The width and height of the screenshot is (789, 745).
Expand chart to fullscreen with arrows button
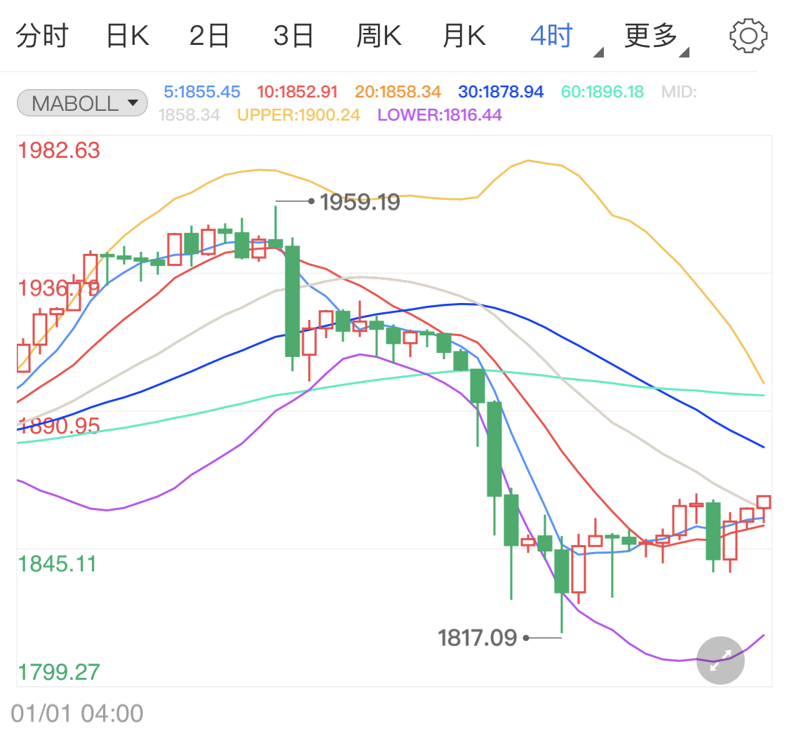tap(720, 660)
